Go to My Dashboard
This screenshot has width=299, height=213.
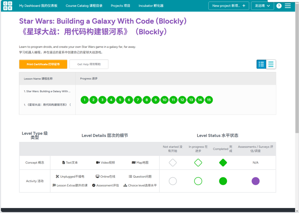coord(38,6)
